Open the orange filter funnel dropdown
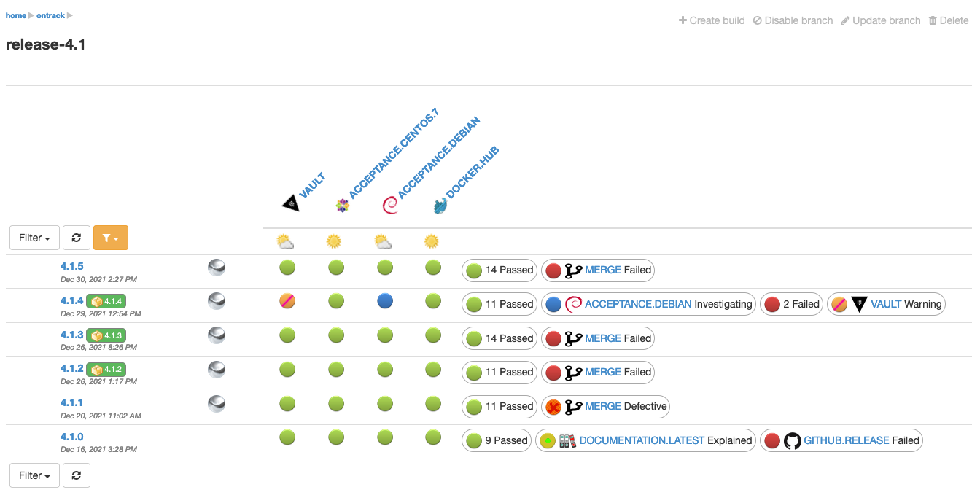This screenshot has height=495, width=972. (x=111, y=238)
